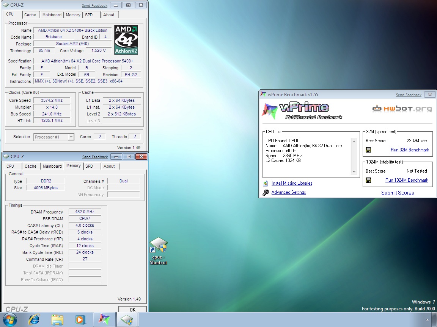
Task: Click the Run 1024M Benchmark link
Action: (x=407, y=180)
